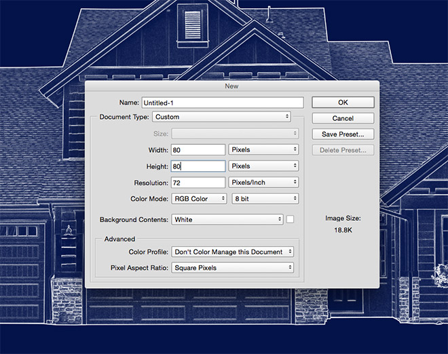Open the Width units dropdown

tap(264, 149)
